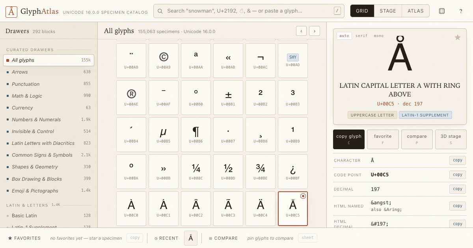The height and width of the screenshot is (248, 473).
Task: Open the Emoji & Pictographs drawer
Action: click(49, 191)
